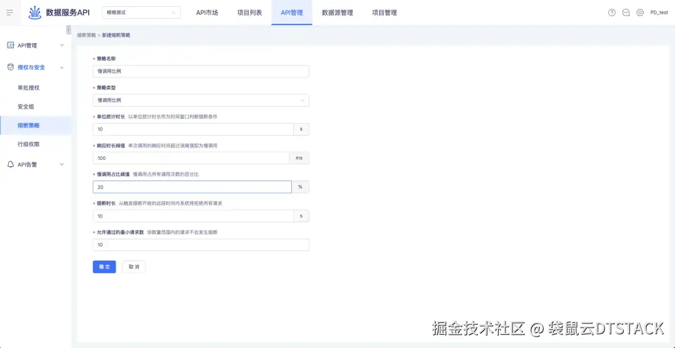
Task: Go back via 熔断策略 breadcrumb link
Action: 86,35
